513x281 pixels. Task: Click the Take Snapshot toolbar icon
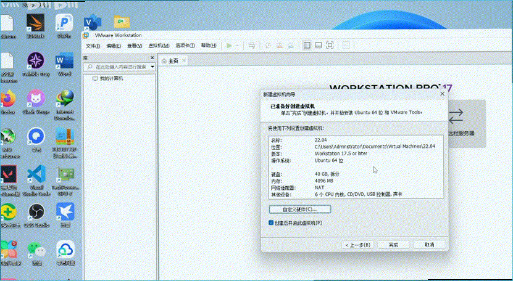point(268,46)
